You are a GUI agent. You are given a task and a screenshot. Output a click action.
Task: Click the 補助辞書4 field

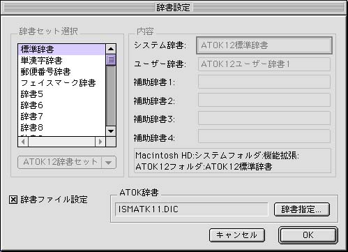point(264,136)
